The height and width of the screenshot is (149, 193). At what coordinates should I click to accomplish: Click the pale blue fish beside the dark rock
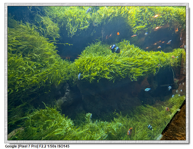click(x=148, y=89)
